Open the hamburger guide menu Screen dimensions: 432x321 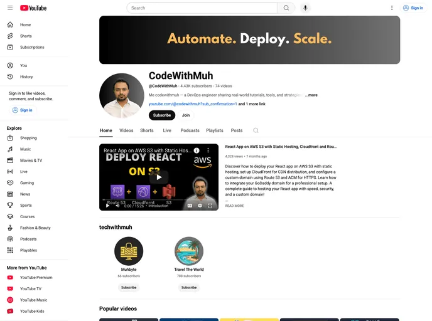(x=10, y=8)
